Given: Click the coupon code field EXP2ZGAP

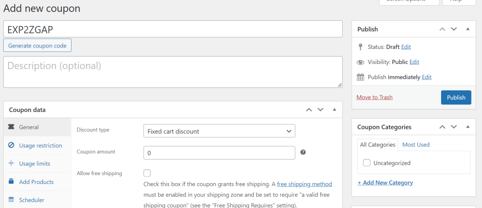Looking at the screenshot, I should click(173, 29).
